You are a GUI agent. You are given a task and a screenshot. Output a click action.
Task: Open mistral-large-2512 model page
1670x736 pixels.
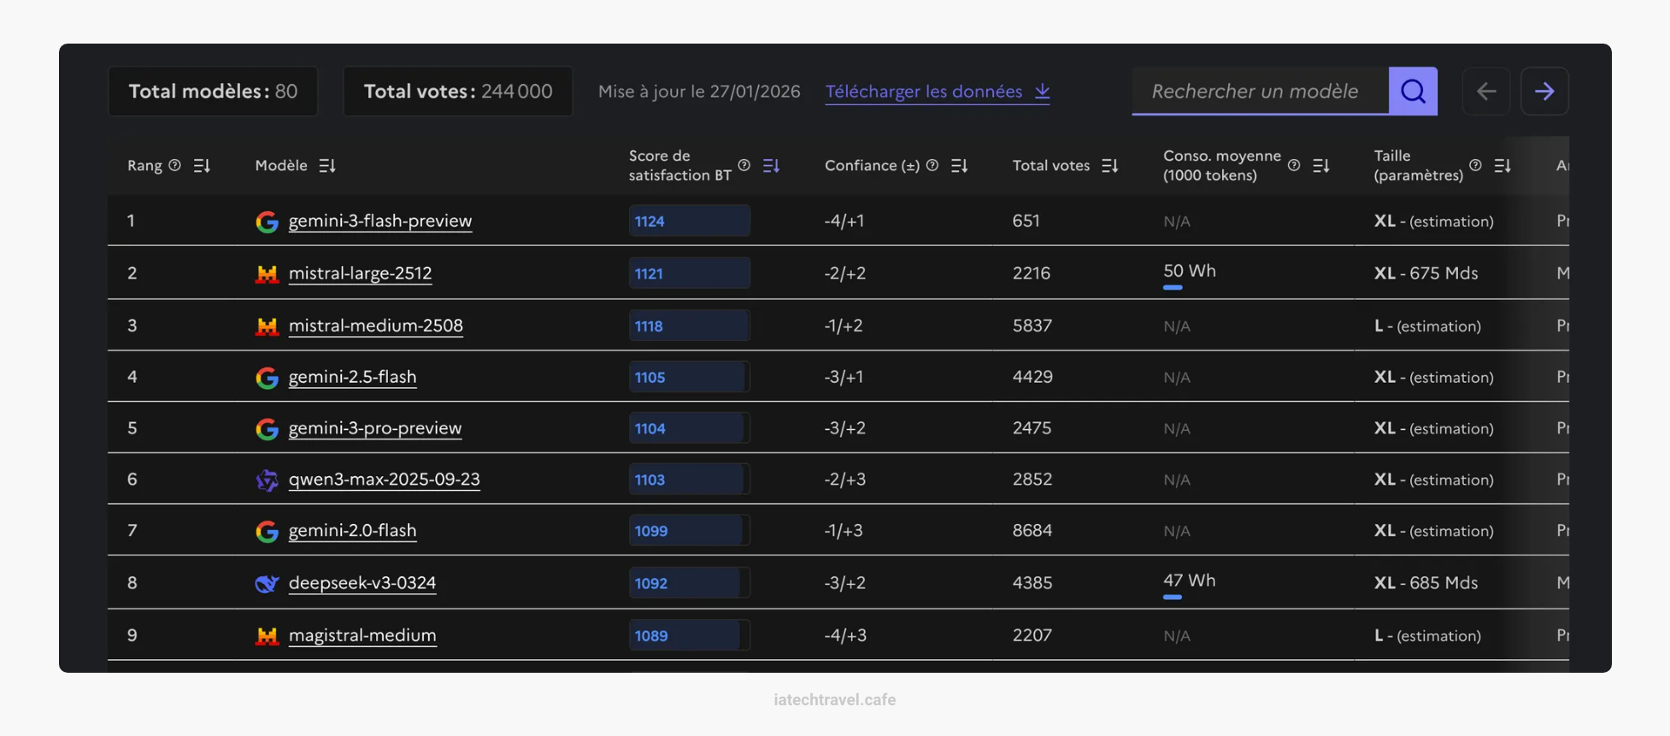point(360,273)
